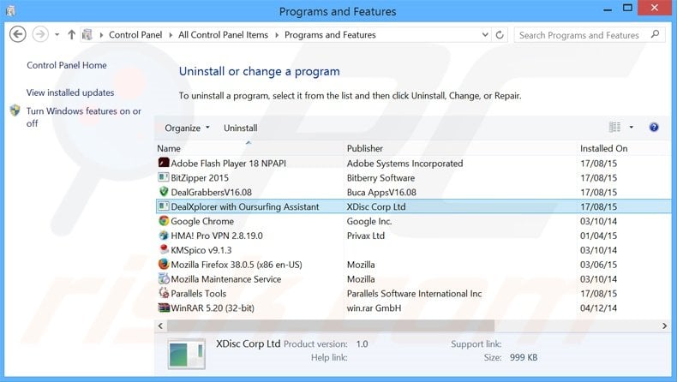677x382 pixels.
Task: Click horizontal scrollbar right arrow
Action: click(x=664, y=325)
